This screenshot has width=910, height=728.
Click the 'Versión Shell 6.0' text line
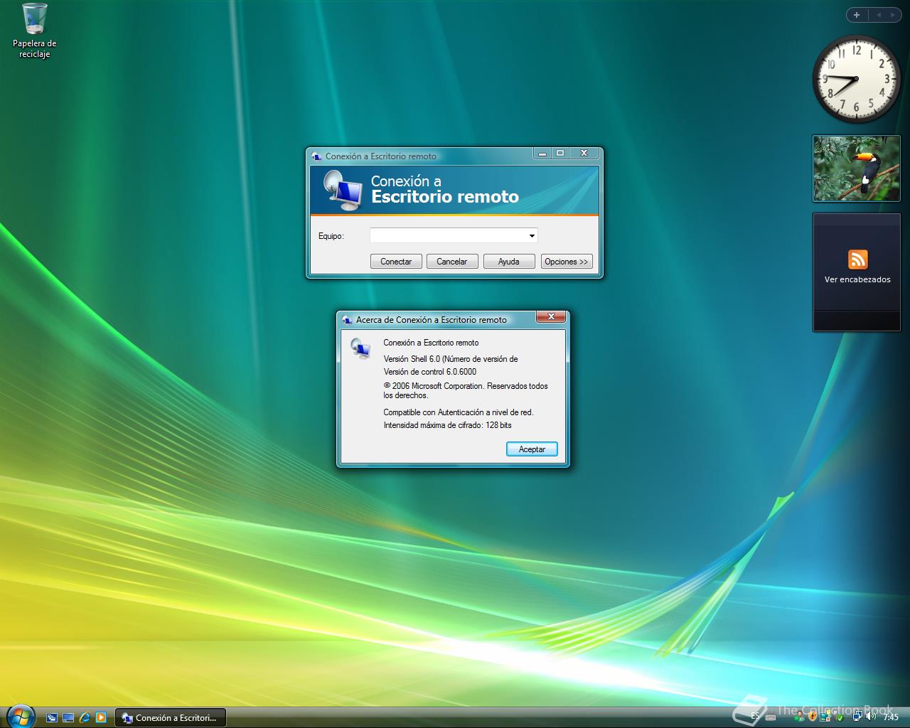pos(451,359)
